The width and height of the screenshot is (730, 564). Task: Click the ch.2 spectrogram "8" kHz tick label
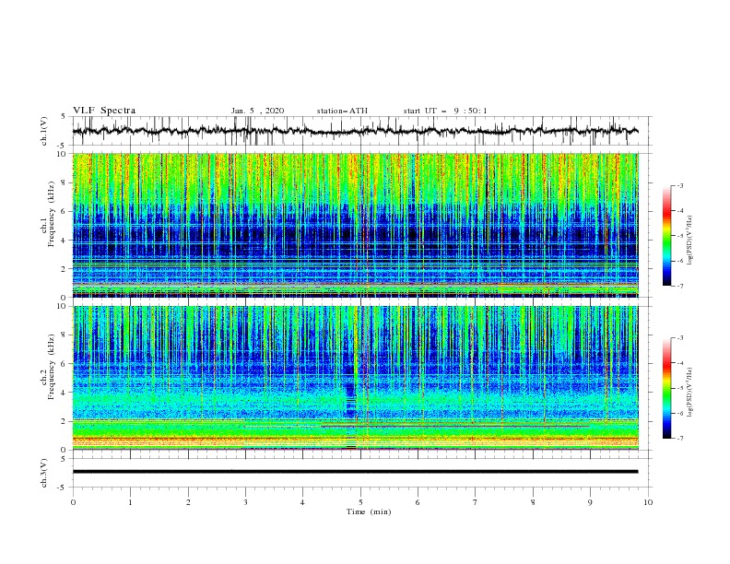point(65,335)
